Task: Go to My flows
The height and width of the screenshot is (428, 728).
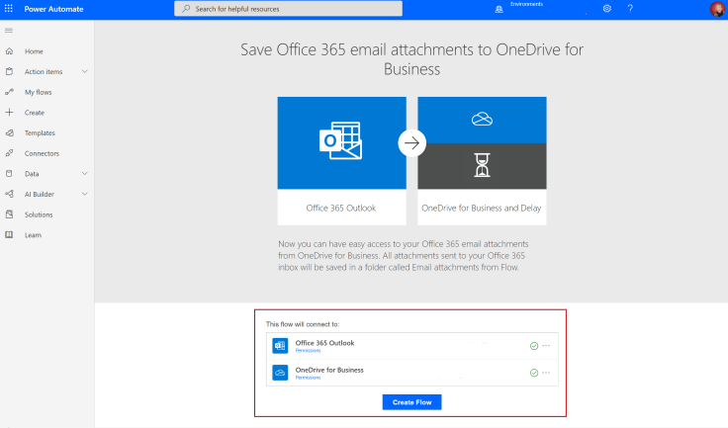Action: (38, 92)
